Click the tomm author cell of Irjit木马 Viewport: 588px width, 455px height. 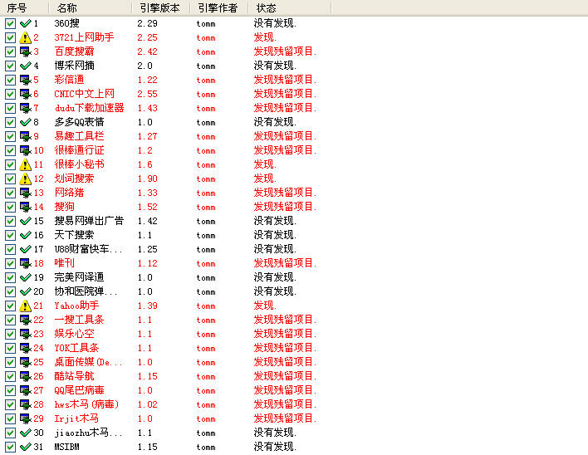coord(206,419)
